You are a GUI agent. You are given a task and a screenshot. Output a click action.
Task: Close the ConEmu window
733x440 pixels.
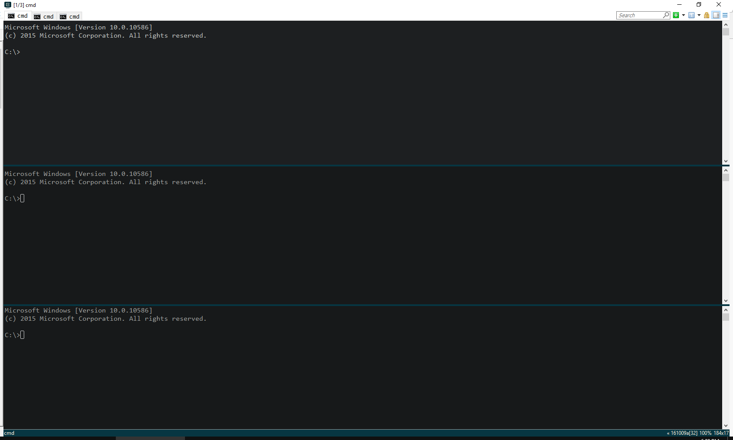(x=719, y=5)
